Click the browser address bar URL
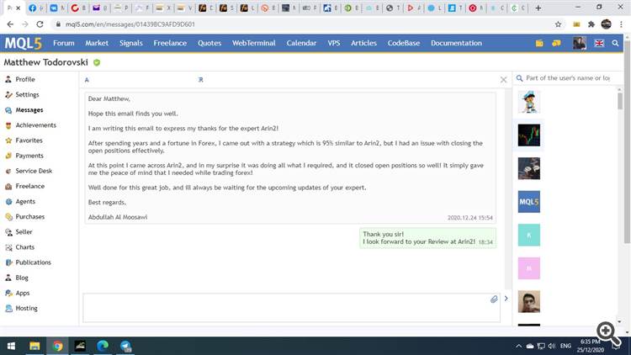The height and width of the screenshot is (355, 631). pyautogui.click(x=130, y=24)
